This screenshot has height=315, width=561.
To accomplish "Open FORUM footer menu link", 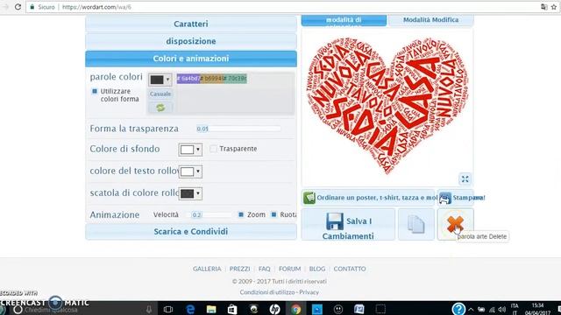I will pyautogui.click(x=290, y=269).
